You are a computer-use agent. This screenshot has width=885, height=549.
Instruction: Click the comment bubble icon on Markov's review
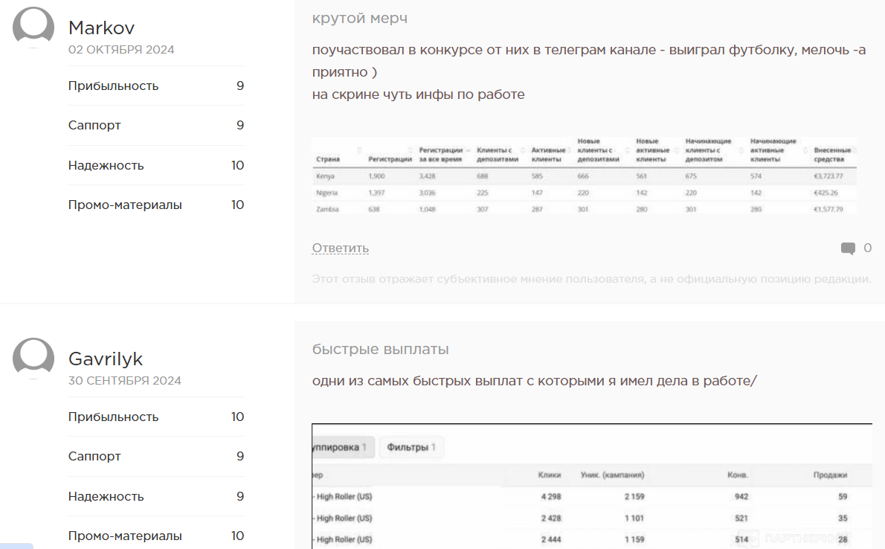[849, 248]
